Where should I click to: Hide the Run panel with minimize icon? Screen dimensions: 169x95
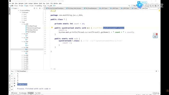click(x=159, y=71)
